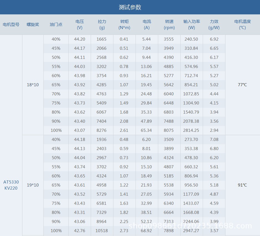This screenshot has width=260, height=236.
Task: Select the 电机型号 column header
Action: coord(11,25)
